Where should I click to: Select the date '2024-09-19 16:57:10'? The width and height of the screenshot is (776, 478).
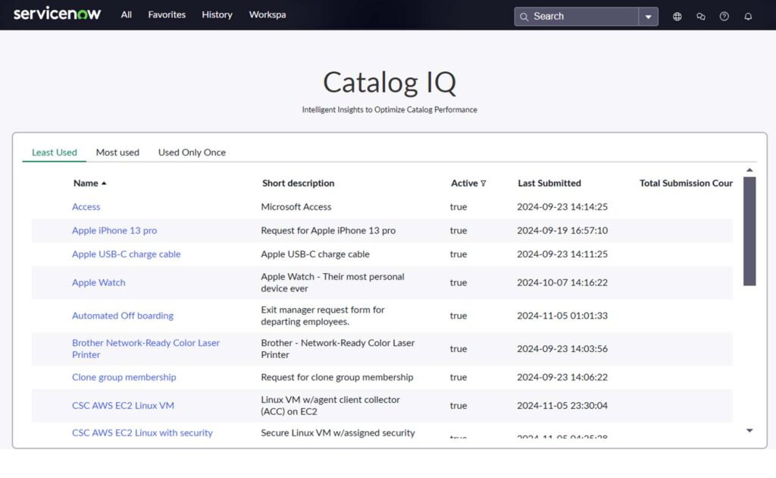click(x=562, y=231)
